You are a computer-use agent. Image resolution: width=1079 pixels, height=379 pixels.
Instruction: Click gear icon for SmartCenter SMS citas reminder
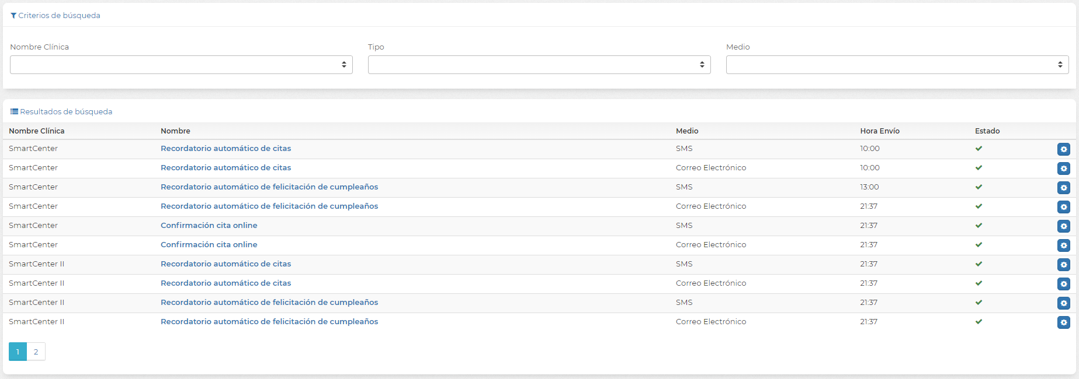coord(1063,149)
